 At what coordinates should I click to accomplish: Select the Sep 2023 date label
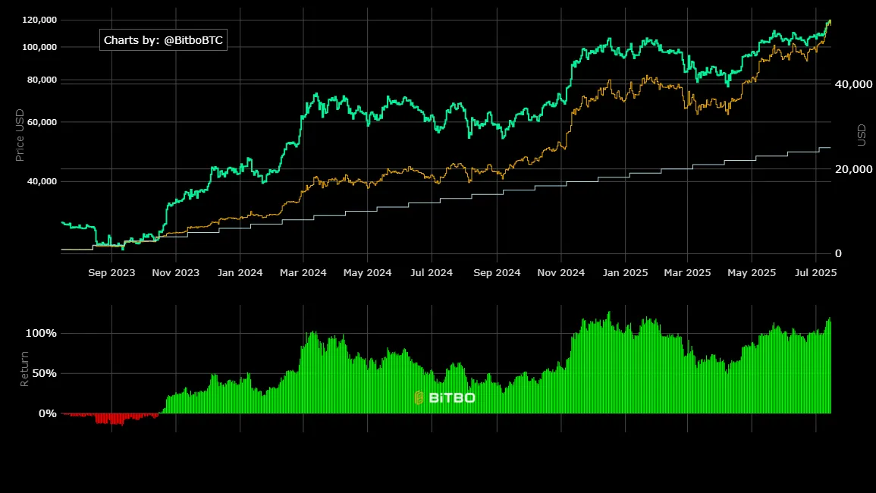[x=111, y=273]
